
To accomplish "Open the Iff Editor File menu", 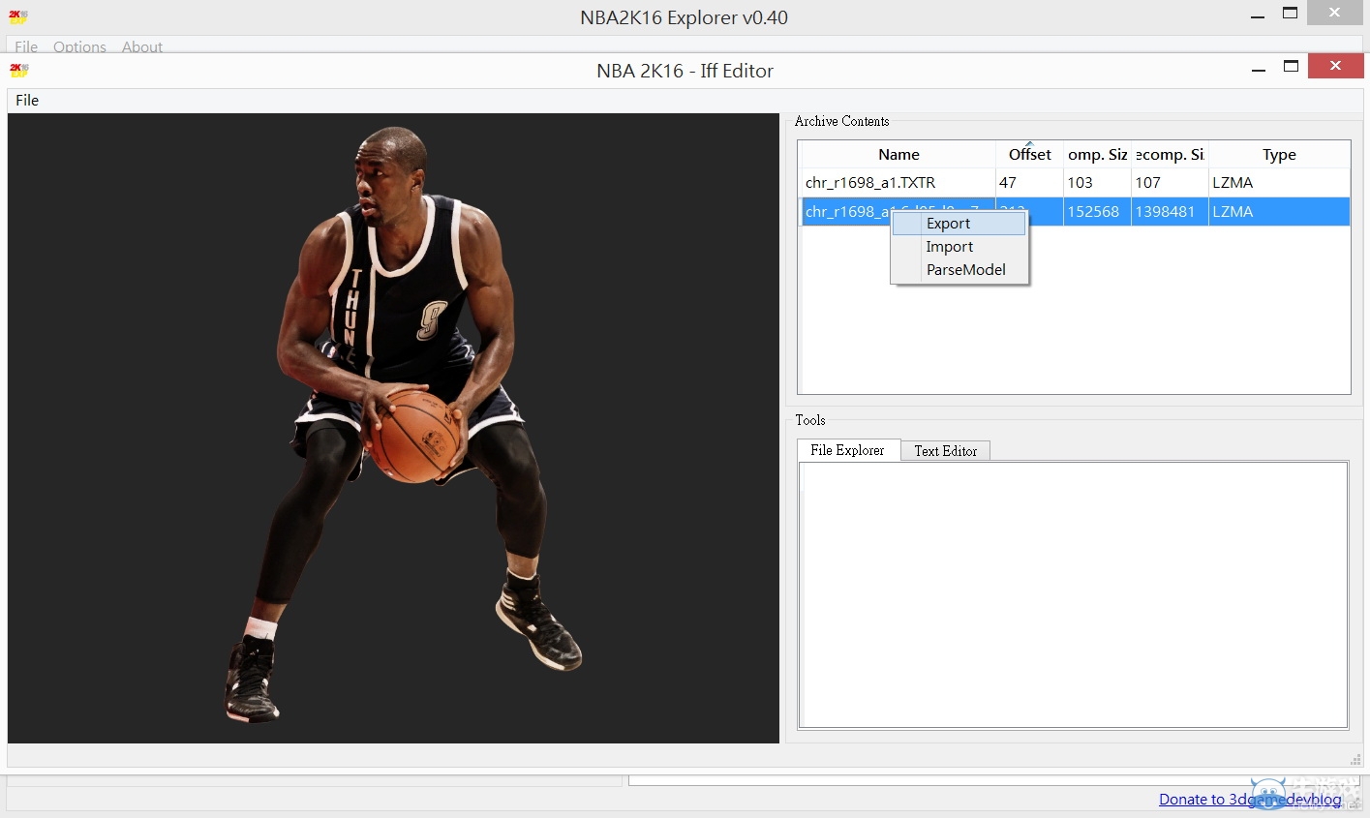I will (27, 101).
